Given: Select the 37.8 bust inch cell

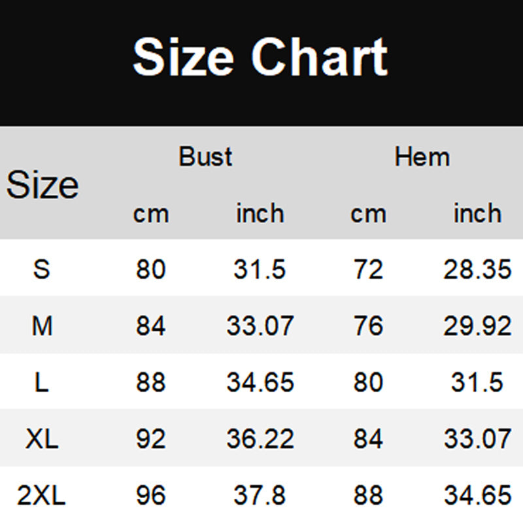Looking at the screenshot, I should click(x=260, y=496).
